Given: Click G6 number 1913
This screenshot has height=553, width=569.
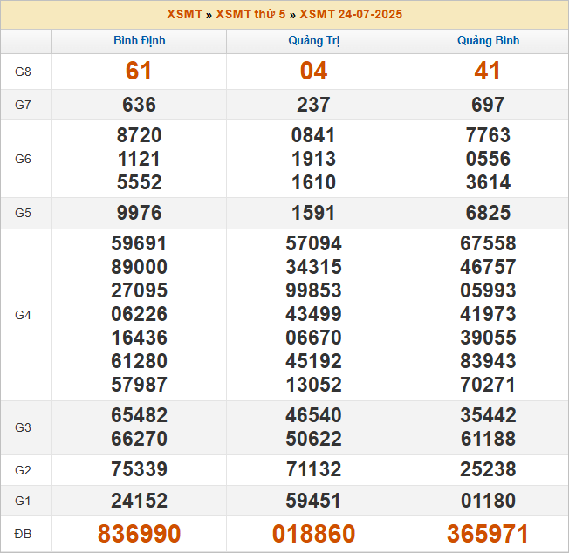Looking at the screenshot, I should 313,159.
